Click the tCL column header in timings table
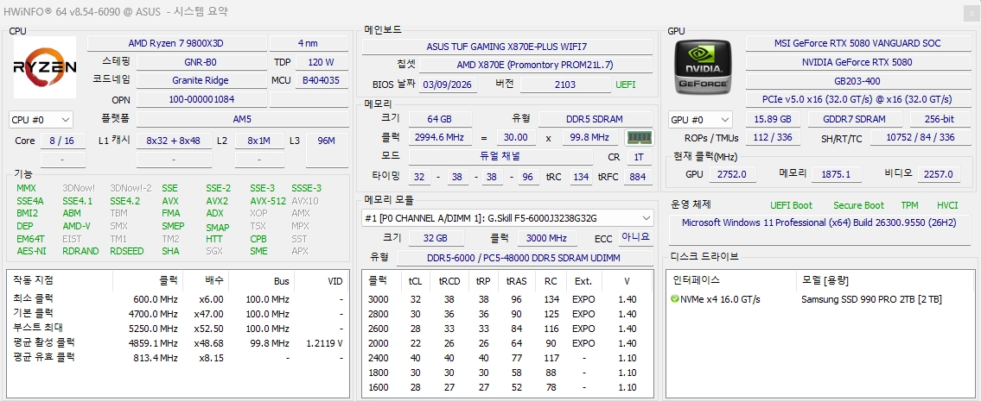The height and width of the screenshot is (401, 981). [x=416, y=281]
